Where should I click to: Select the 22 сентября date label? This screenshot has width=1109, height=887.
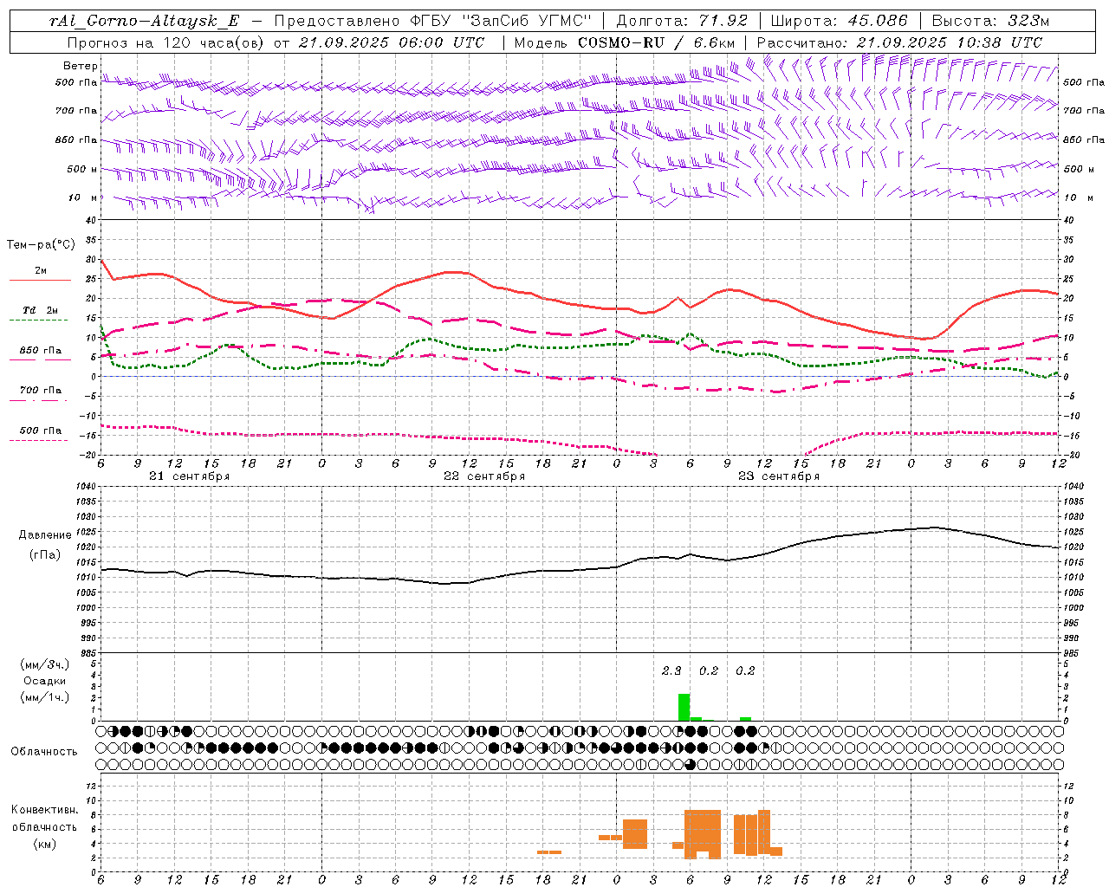click(x=483, y=476)
